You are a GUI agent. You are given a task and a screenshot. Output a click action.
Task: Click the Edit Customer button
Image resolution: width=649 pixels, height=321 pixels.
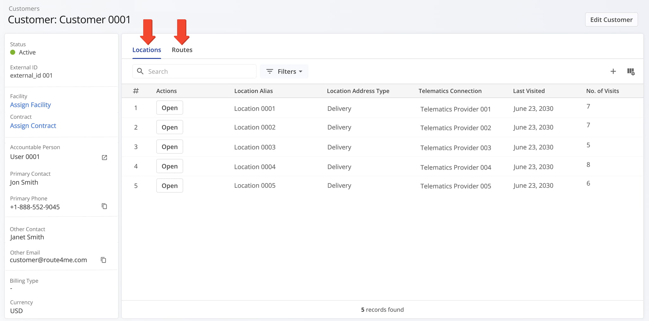[x=611, y=20]
